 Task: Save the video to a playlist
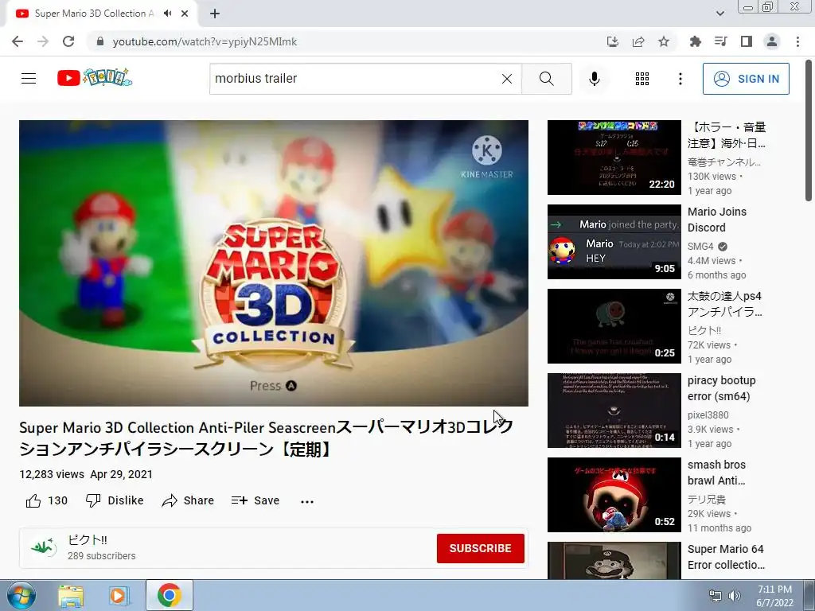(x=255, y=501)
